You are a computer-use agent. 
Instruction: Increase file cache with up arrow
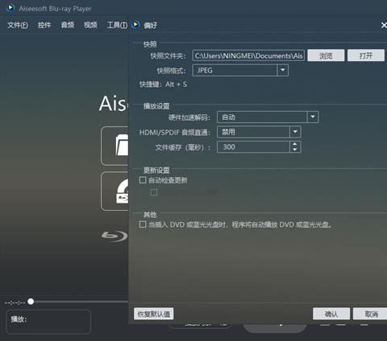pos(295,144)
